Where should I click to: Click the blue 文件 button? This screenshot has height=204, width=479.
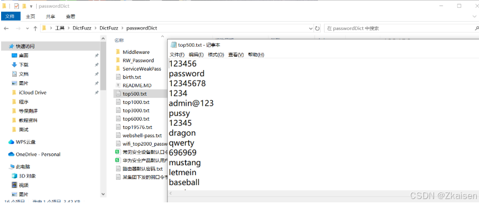[x=11, y=17]
